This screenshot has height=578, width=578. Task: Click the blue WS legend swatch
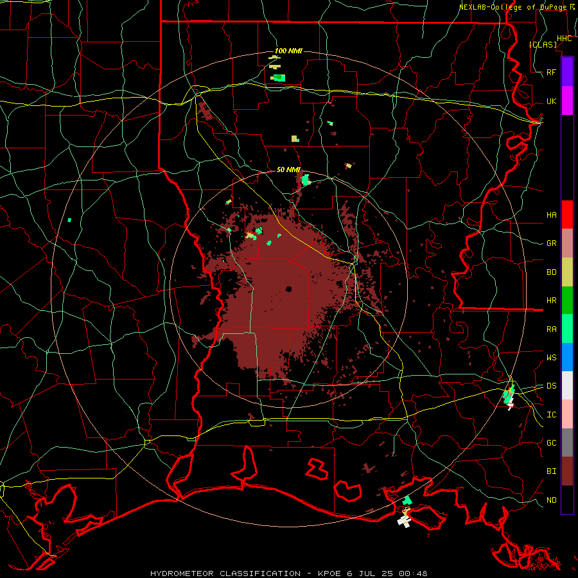click(567, 357)
